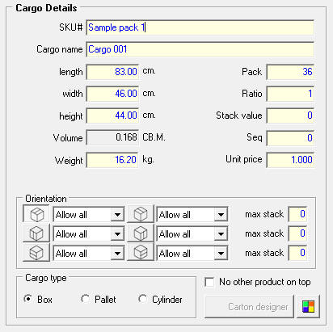Select the middle-left orientation cube icon

(x=36, y=233)
